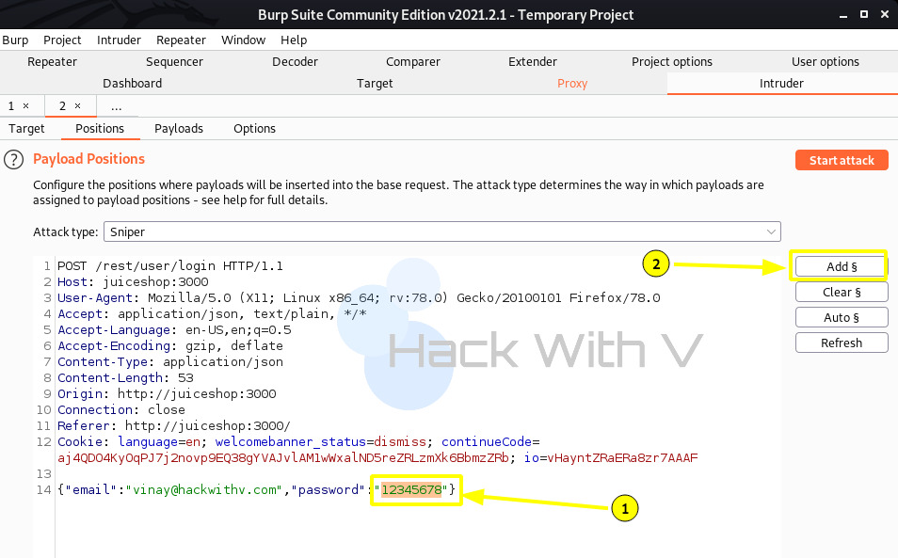This screenshot has width=898, height=558.
Task: Close Intruder attack tab 1
Action: [25, 106]
